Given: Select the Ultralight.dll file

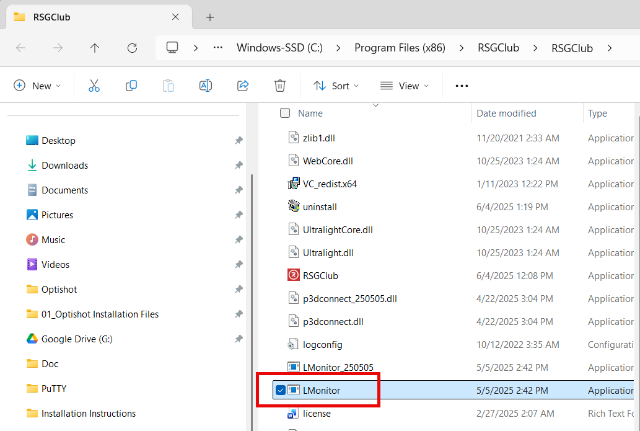Looking at the screenshot, I should pyautogui.click(x=328, y=252).
